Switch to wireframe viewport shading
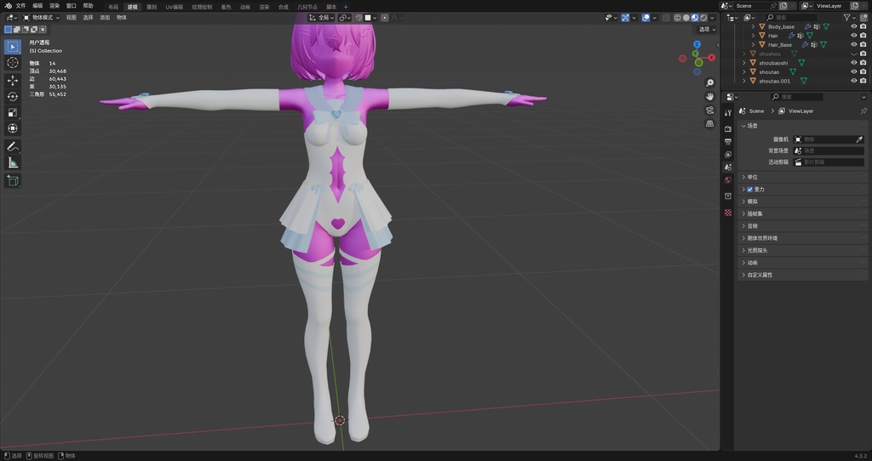 pos(677,18)
